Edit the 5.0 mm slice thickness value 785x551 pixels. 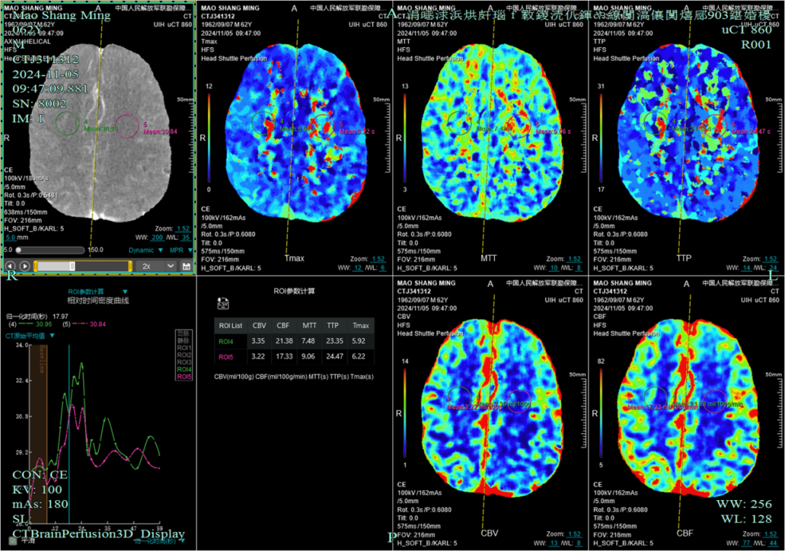tap(10, 237)
